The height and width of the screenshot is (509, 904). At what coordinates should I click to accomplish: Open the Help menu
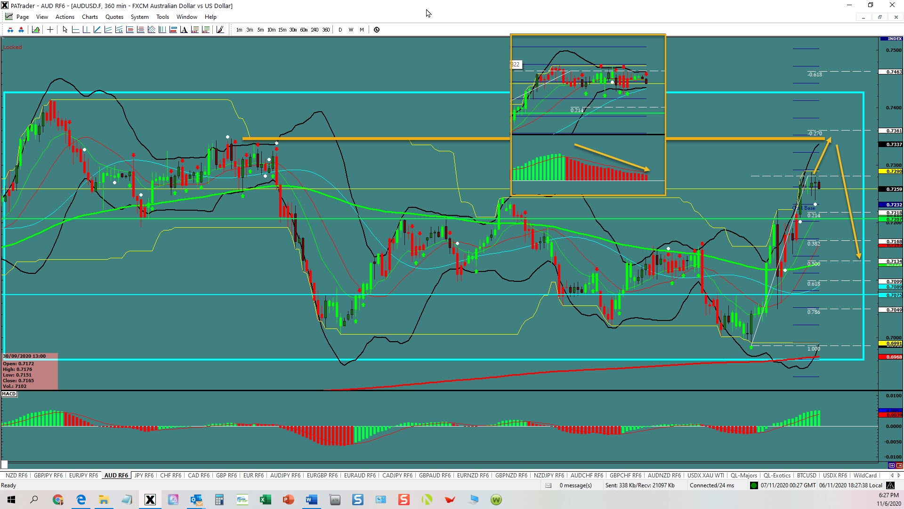[210, 17]
